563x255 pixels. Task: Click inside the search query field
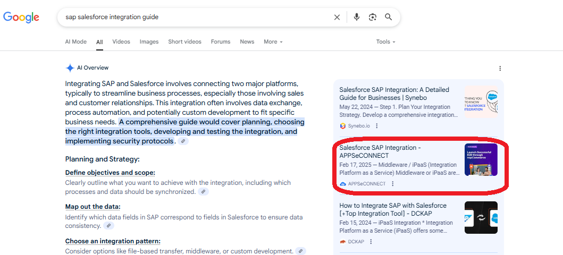pyautogui.click(x=196, y=17)
